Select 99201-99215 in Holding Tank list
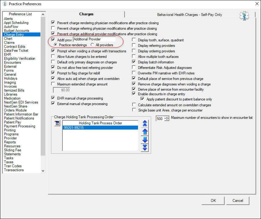Image resolution: width=261 pixels, height=219 pixels. click(100, 128)
